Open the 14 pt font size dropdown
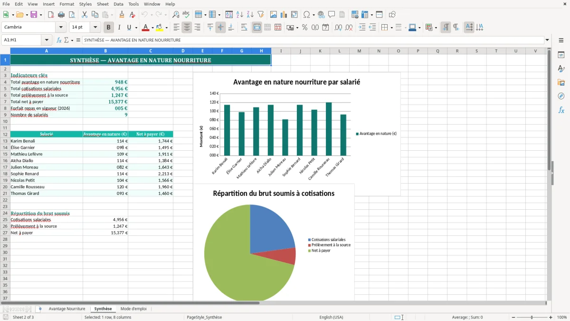This screenshot has height=321, width=570. [95, 28]
